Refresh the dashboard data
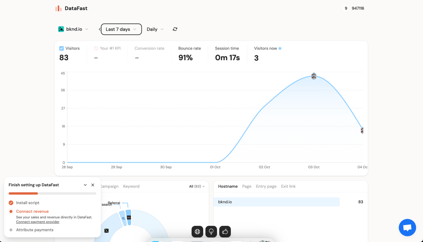This screenshot has height=242, width=423. click(x=175, y=29)
